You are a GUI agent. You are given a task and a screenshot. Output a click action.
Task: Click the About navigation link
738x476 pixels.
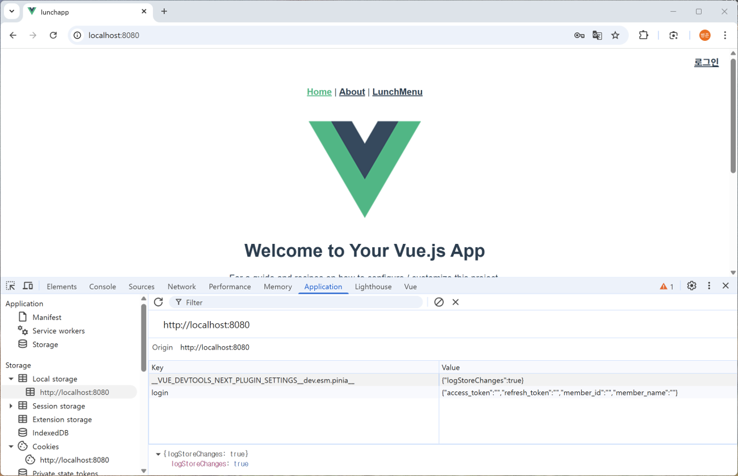point(352,92)
